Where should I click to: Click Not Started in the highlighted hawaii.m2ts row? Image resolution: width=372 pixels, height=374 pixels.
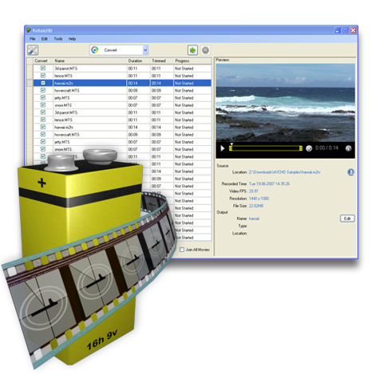click(184, 83)
